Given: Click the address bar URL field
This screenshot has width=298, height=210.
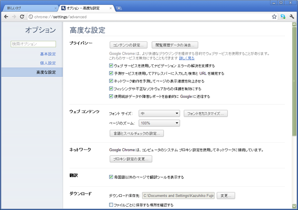Looking at the screenshot, I should [152, 17].
